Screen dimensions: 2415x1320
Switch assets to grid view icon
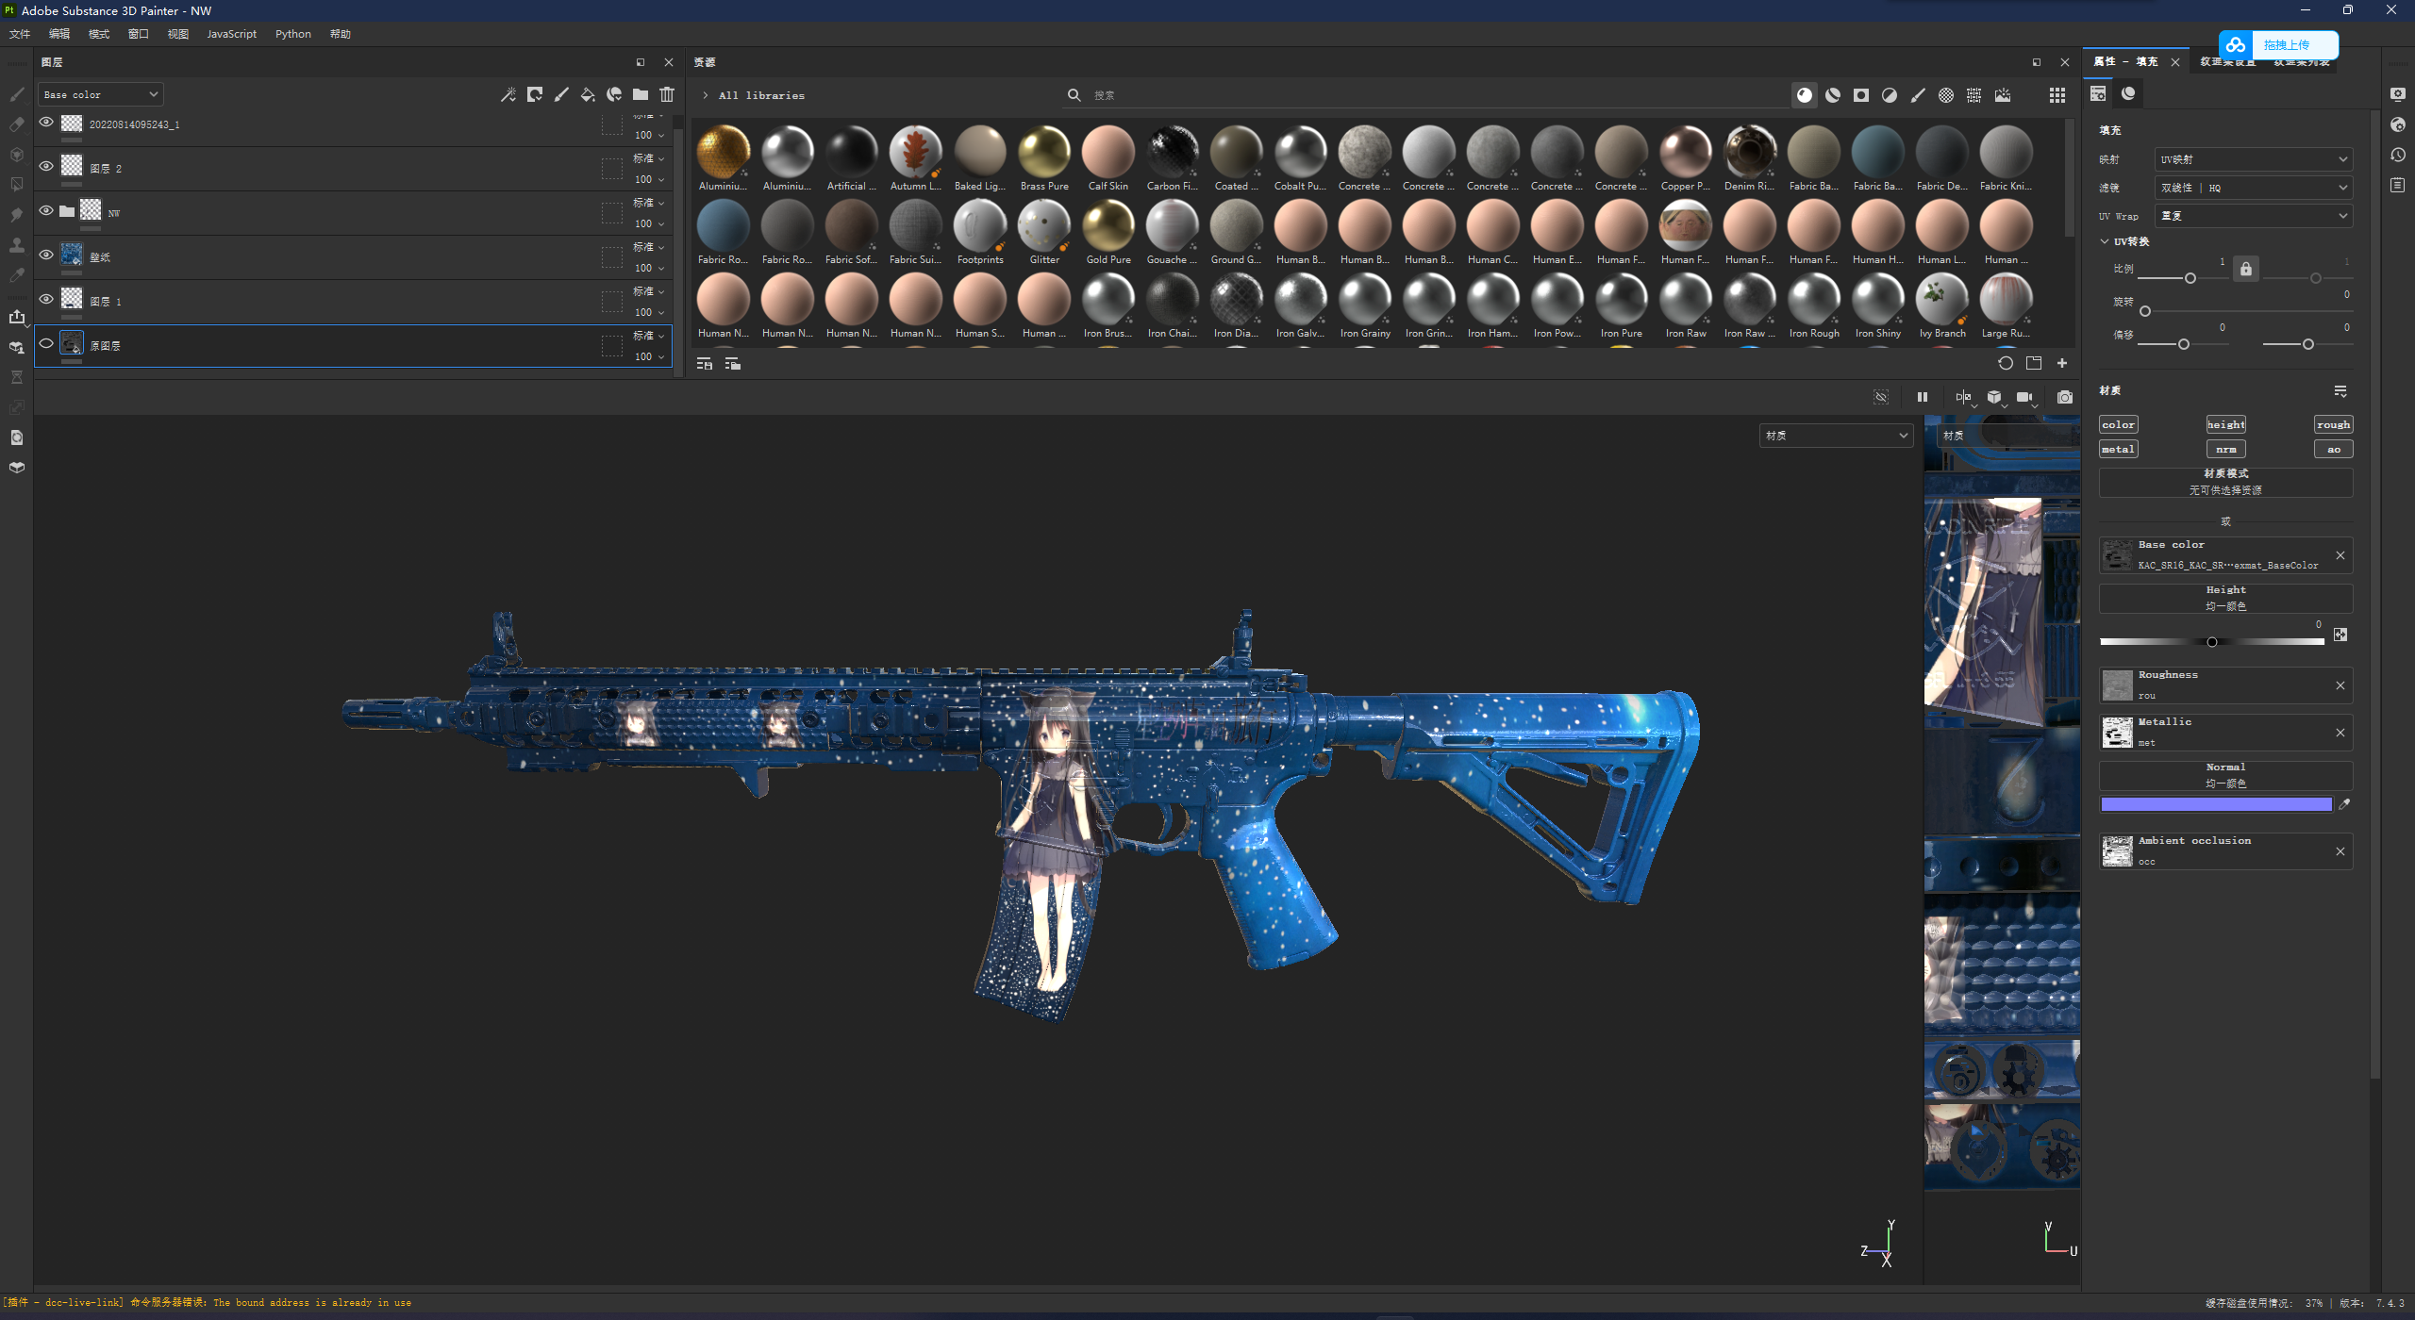(2057, 95)
